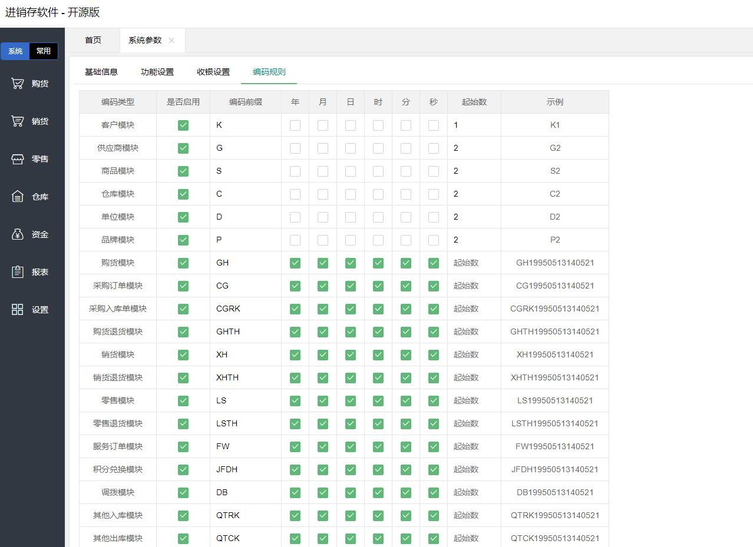Select the 购货退货模块 row label
Screen dimensions: 753x547
coord(118,331)
